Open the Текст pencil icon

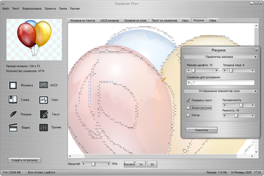pos(44,114)
